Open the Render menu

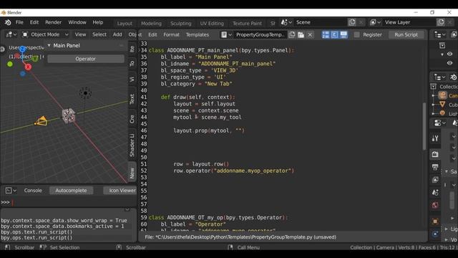point(54,22)
